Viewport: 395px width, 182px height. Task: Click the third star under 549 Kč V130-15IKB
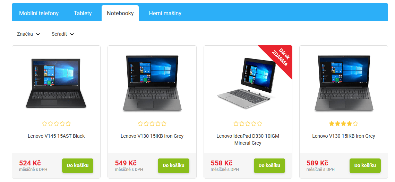[152, 124]
